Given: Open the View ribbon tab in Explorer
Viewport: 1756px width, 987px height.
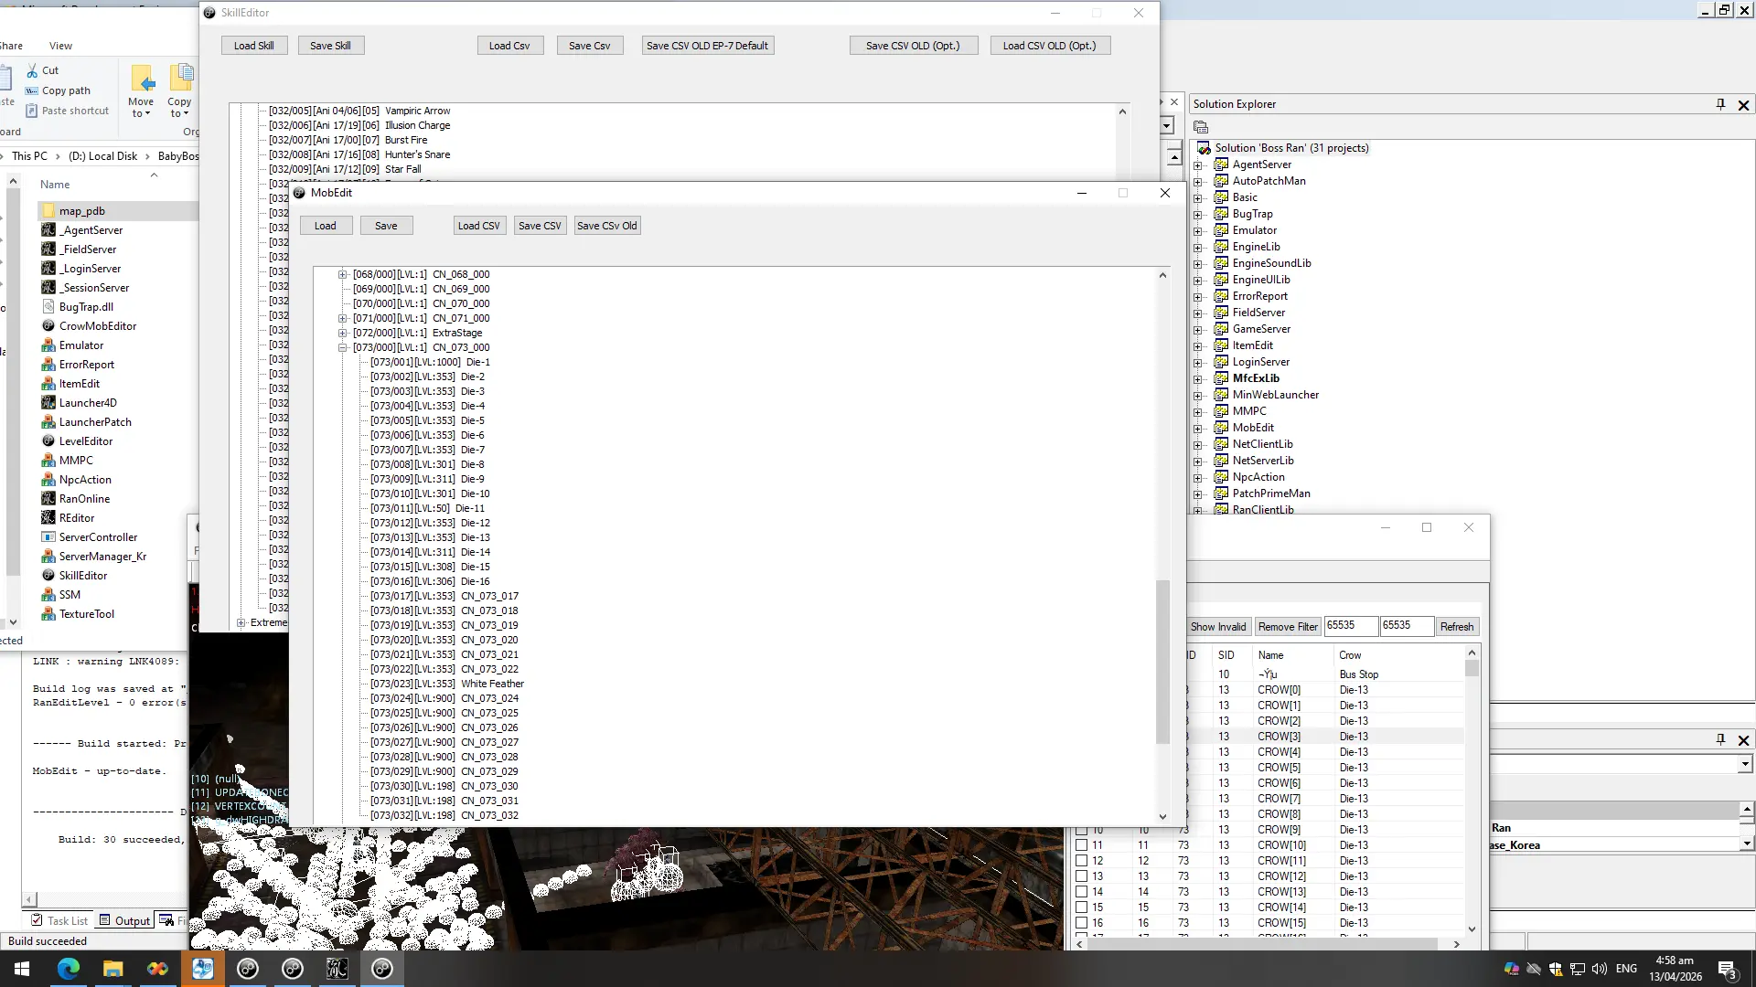Looking at the screenshot, I should (60, 46).
